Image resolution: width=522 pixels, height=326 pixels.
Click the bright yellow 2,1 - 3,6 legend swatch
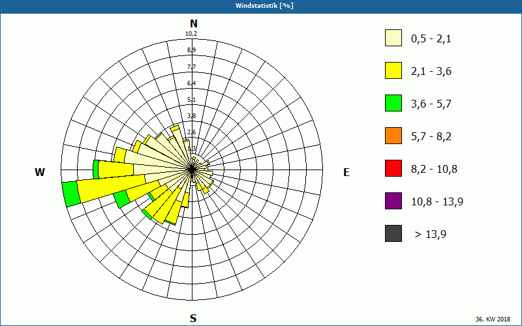[x=393, y=70]
